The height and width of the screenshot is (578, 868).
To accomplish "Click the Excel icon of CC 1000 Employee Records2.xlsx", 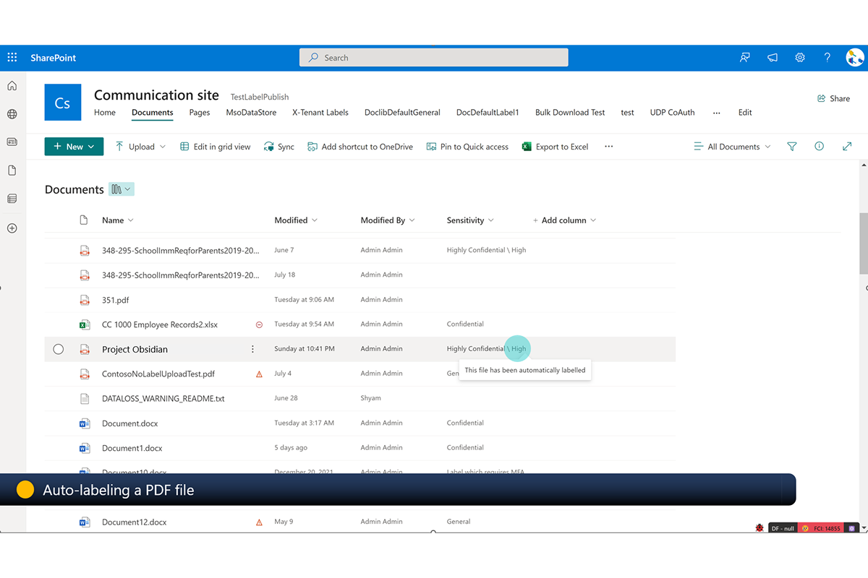I will (x=85, y=324).
